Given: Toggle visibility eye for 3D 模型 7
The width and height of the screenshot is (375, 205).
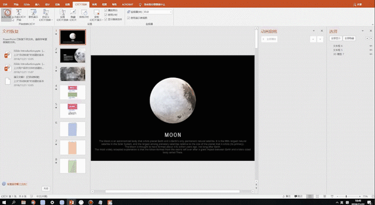Looking at the screenshot, I should click(x=371, y=54).
